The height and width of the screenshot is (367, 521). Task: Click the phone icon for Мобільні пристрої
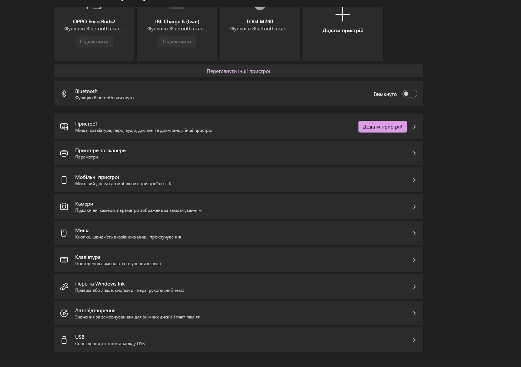pos(64,180)
